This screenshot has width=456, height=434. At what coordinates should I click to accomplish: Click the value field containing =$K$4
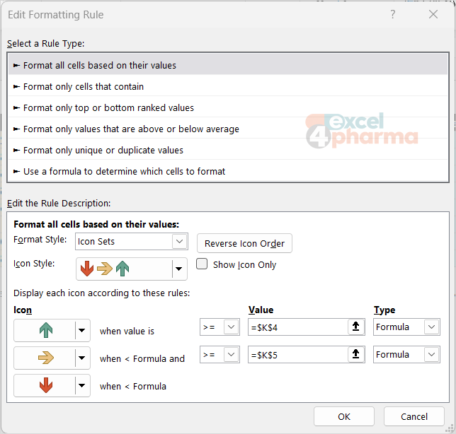[298, 327]
